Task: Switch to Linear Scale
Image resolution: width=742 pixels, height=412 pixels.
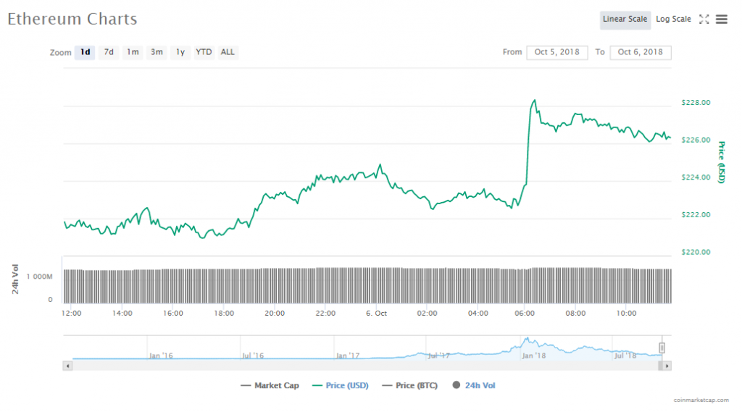Action: pyautogui.click(x=625, y=20)
